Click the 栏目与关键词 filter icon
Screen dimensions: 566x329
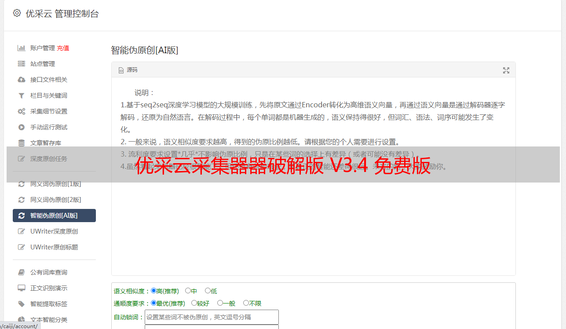click(21, 95)
